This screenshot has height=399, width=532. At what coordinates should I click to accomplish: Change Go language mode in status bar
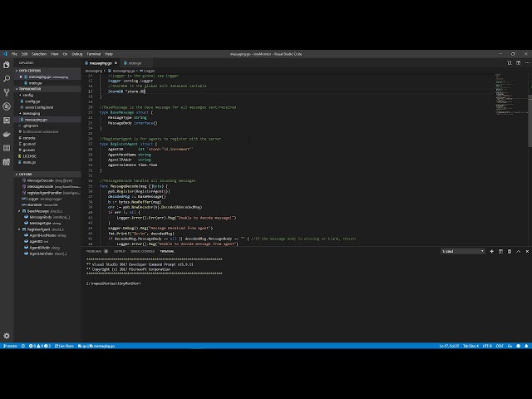coord(510,346)
